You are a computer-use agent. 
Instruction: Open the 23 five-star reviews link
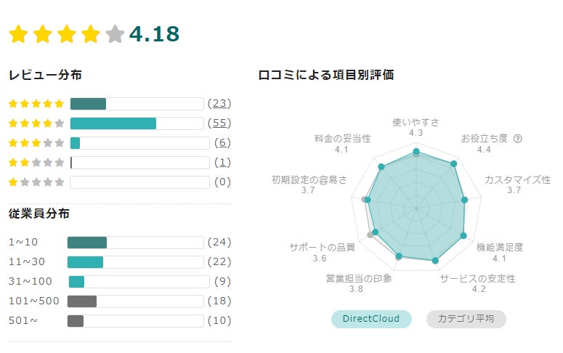[219, 104]
